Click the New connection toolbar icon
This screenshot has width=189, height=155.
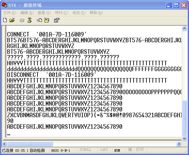point(5,20)
